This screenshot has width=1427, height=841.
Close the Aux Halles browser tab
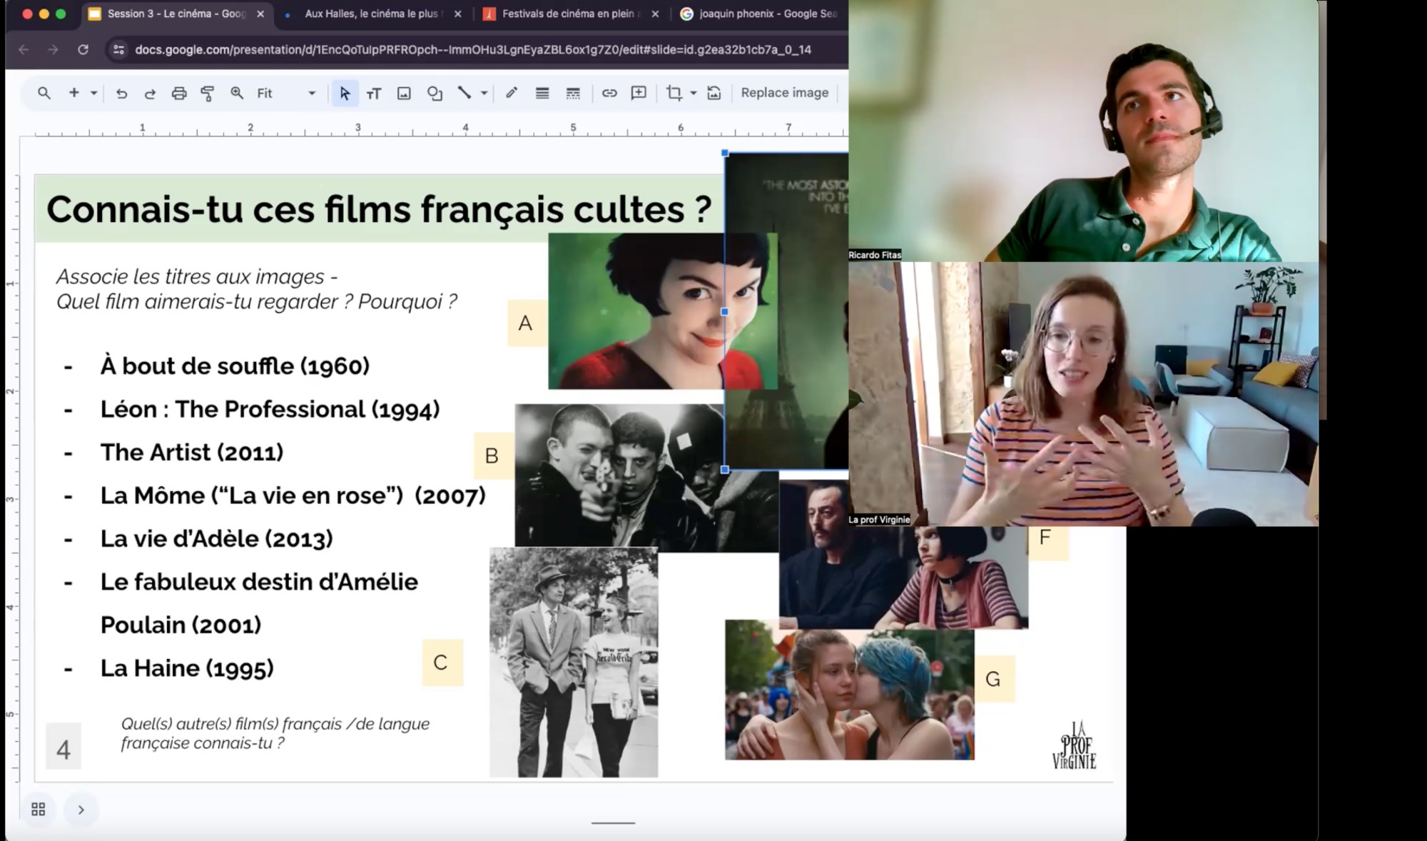457,14
